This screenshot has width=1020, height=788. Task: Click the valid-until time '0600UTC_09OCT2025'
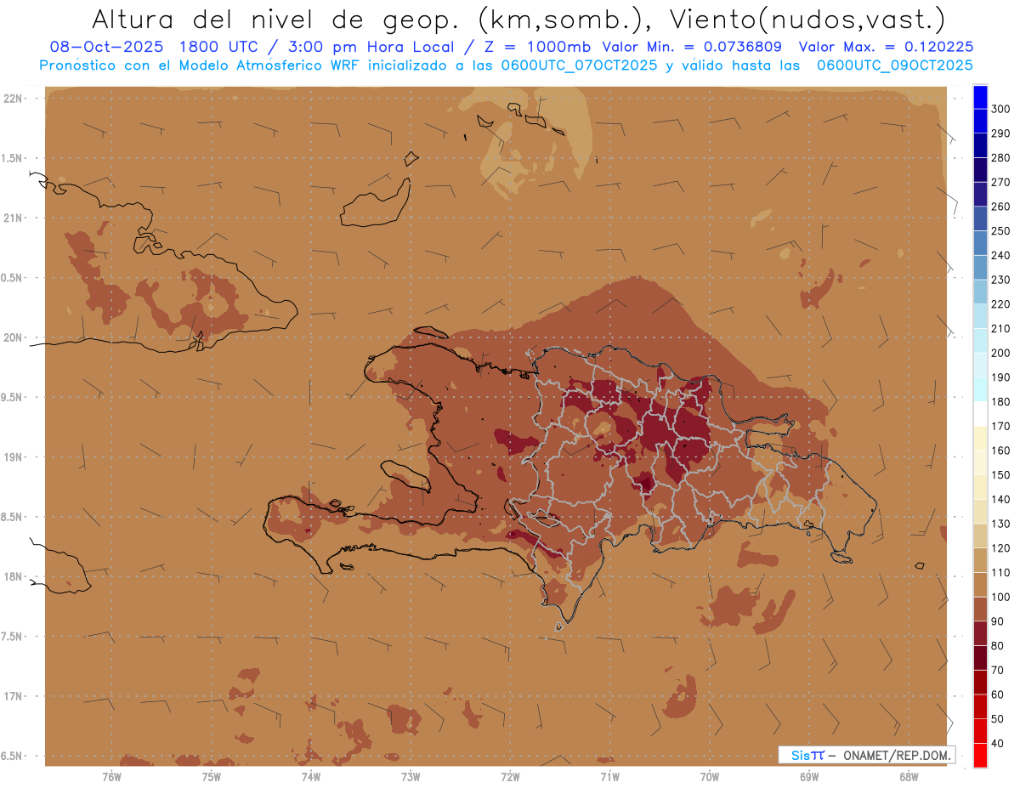tap(894, 65)
